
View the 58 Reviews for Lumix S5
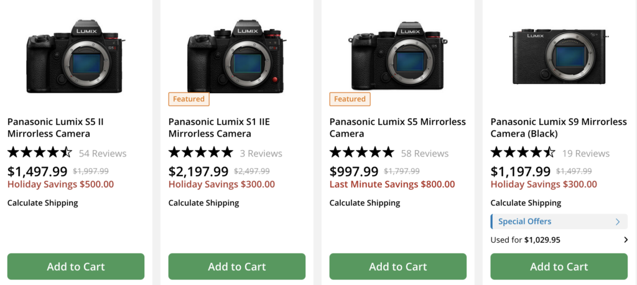tap(425, 153)
